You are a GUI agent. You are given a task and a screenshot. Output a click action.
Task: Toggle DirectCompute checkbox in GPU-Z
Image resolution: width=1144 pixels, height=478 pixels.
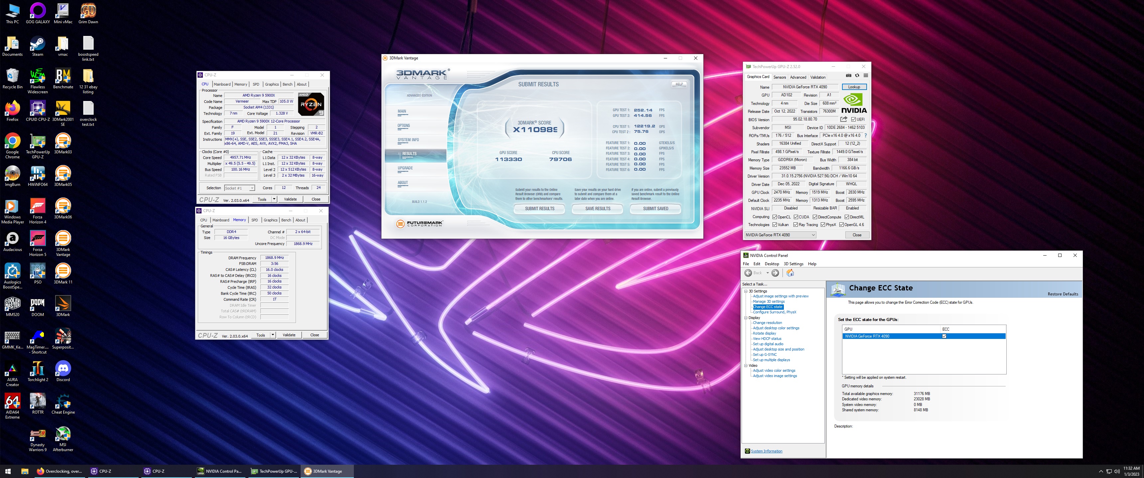click(815, 217)
